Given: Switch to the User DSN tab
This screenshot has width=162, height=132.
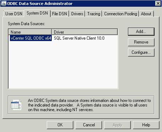Looking at the screenshot, I should point(14,14).
